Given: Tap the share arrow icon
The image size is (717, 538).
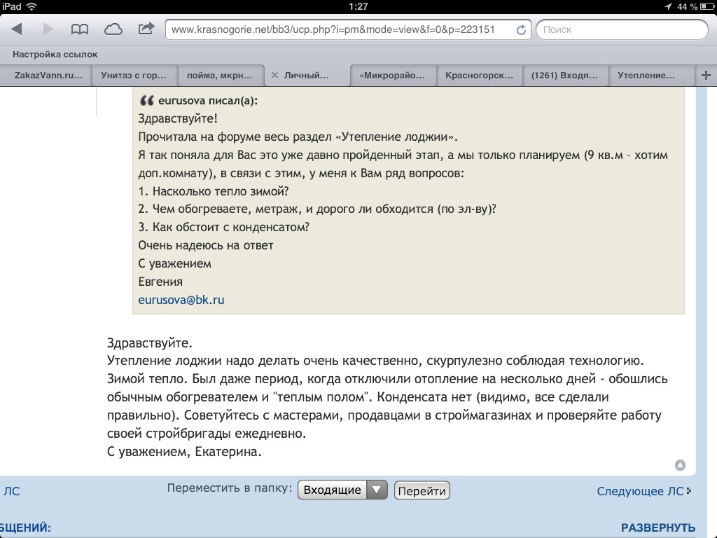Looking at the screenshot, I should 146,29.
